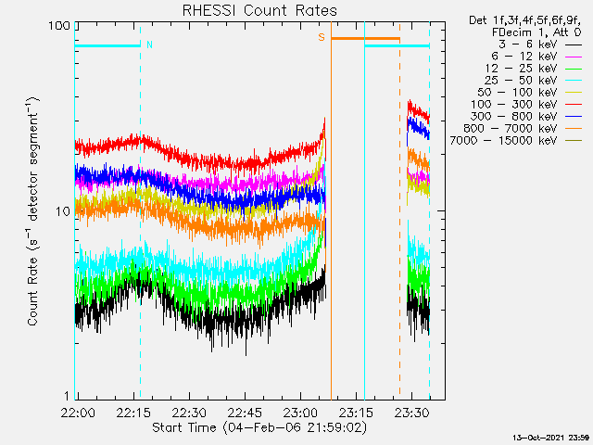Screen dimensions: 593x445
Task: Select the '300 - 800 keV' legend label
Action: pos(514,117)
